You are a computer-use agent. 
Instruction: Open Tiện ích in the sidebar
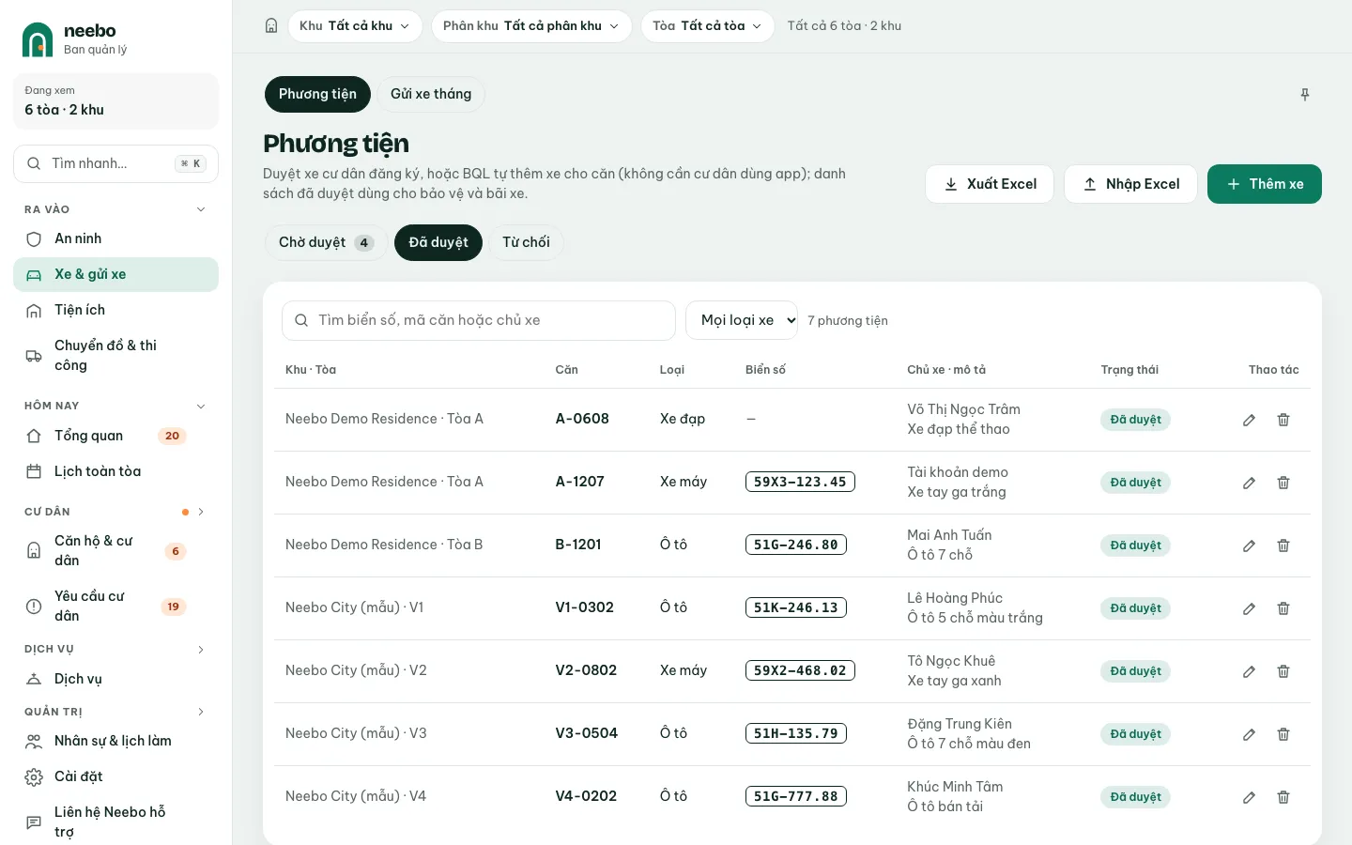(x=115, y=310)
